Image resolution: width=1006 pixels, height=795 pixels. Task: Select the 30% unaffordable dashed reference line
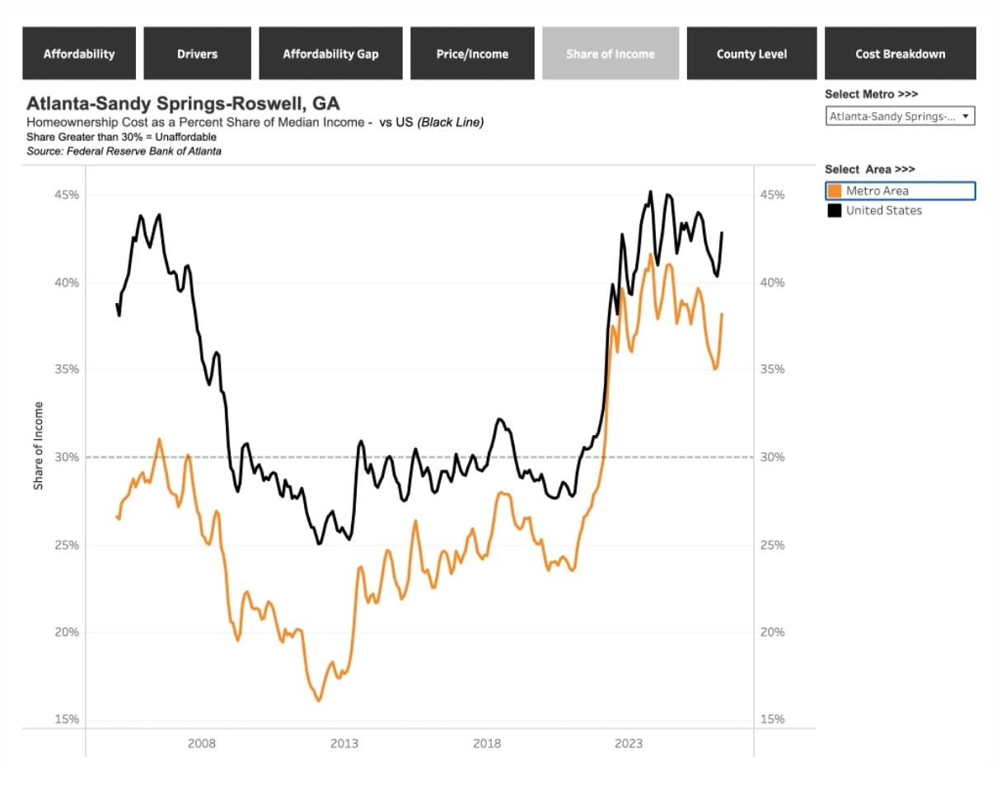[x=419, y=457]
